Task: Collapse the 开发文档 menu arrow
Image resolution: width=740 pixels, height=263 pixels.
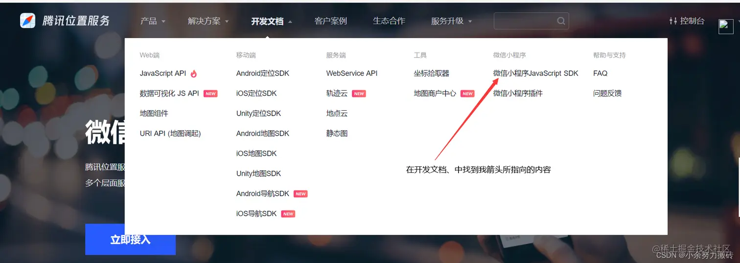Action: pos(290,21)
